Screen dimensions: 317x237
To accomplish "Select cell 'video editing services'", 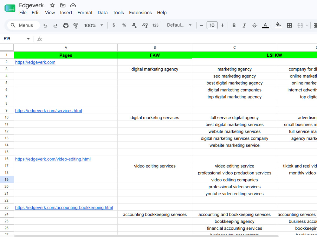I will [155, 166].
